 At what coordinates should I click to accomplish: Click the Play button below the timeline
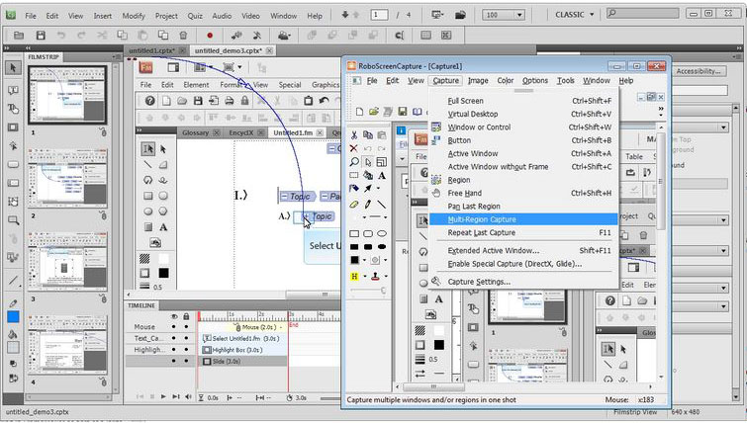coord(163,397)
